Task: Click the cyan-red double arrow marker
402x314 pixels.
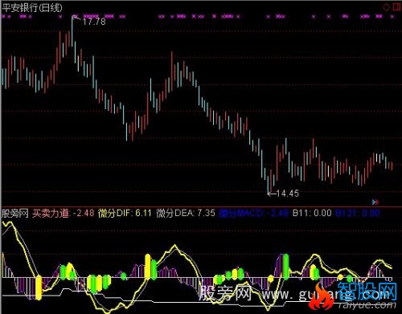Action: coord(375,202)
